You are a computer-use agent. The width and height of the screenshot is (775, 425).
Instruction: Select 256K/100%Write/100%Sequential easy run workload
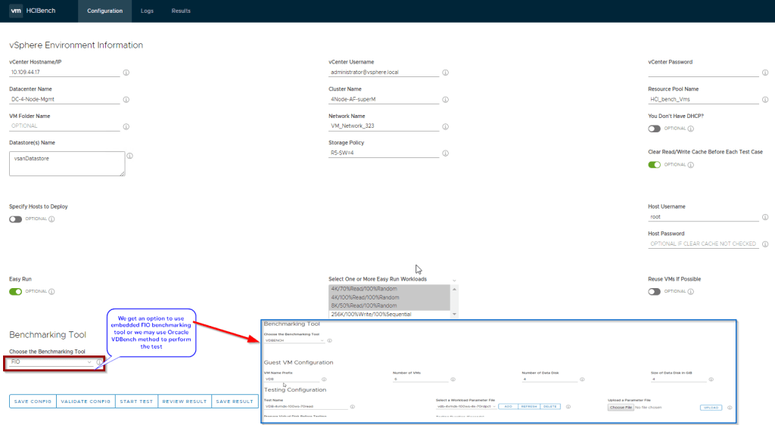tap(389, 314)
